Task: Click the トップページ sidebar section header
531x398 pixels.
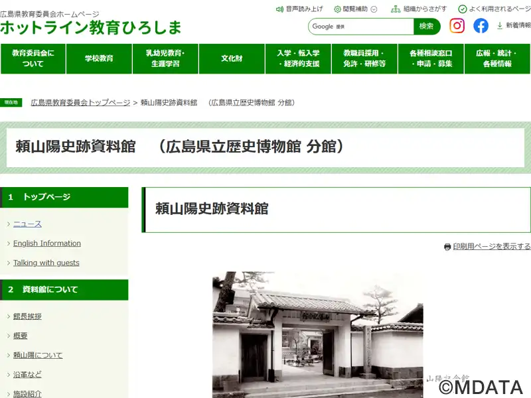Action: [64, 197]
